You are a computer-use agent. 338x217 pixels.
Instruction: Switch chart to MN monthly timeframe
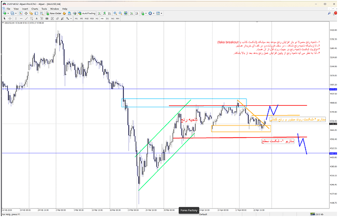click(118, 19)
